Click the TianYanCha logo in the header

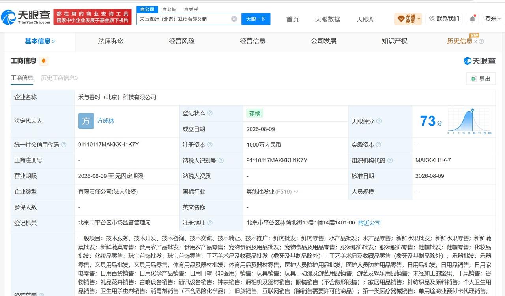(26, 17)
